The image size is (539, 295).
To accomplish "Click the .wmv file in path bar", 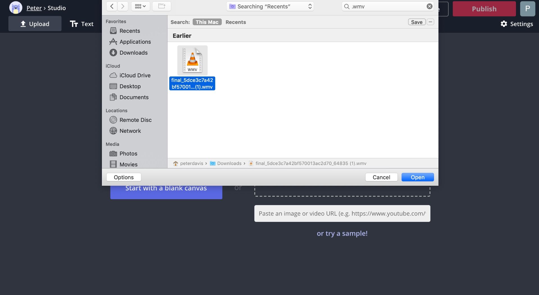I will pos(307,163).
